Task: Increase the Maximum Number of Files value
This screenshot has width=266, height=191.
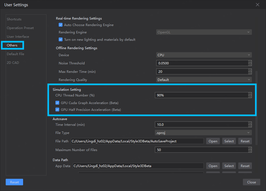Action: click(x=250, y=149)
